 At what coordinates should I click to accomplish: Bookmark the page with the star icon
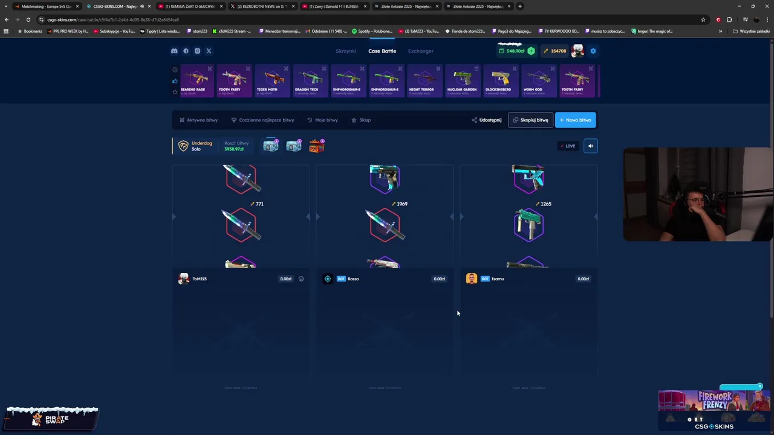click(x=703, y=19)
